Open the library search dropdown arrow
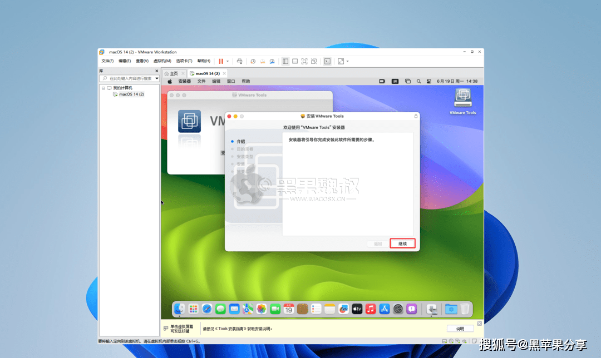 pyautogui.click(x=157, y=78)
